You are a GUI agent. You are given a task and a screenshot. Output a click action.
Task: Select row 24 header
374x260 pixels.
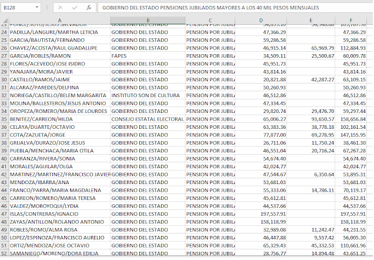4,32
